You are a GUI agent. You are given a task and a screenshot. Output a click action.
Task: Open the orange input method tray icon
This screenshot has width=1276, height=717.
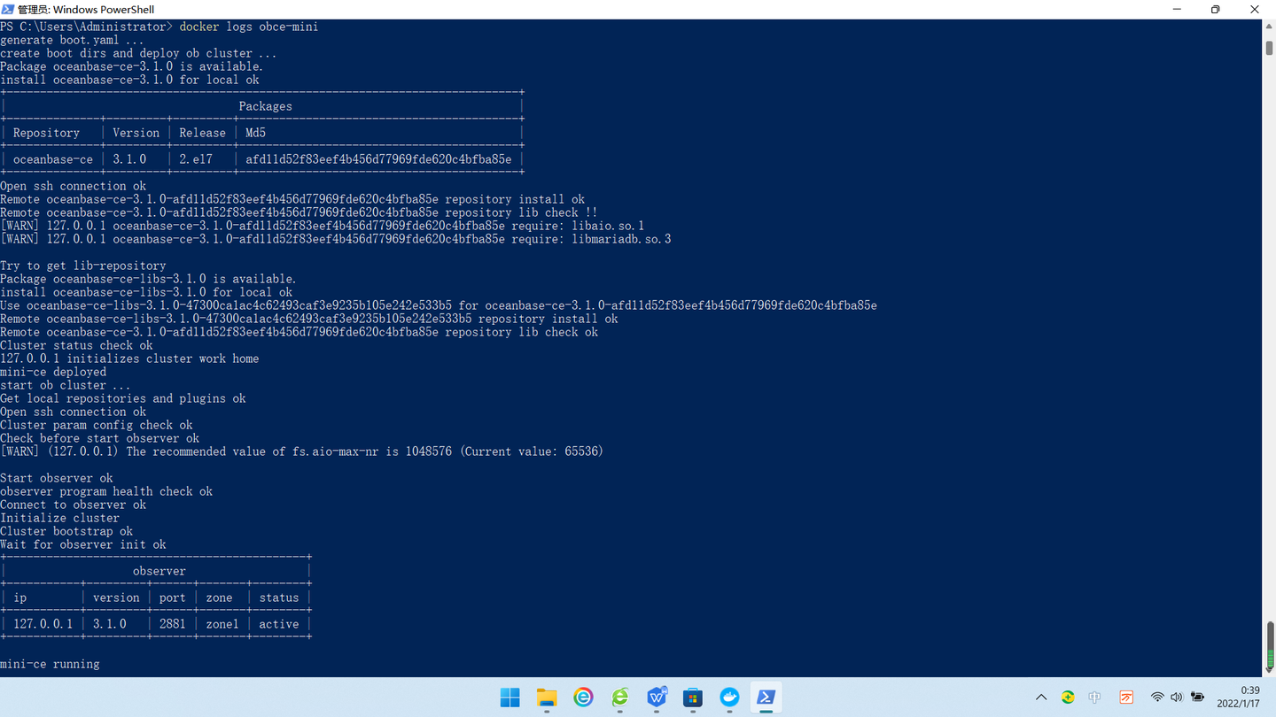click(1126, 698)
